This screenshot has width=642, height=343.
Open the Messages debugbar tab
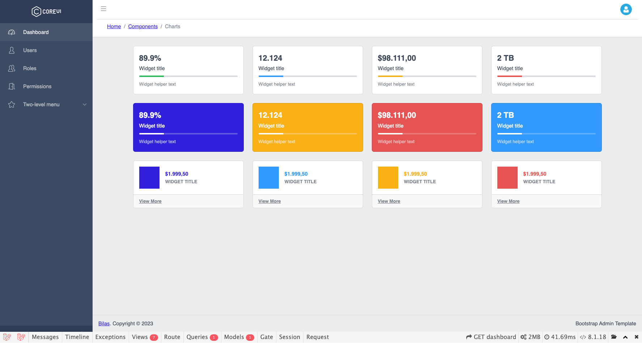45,337
